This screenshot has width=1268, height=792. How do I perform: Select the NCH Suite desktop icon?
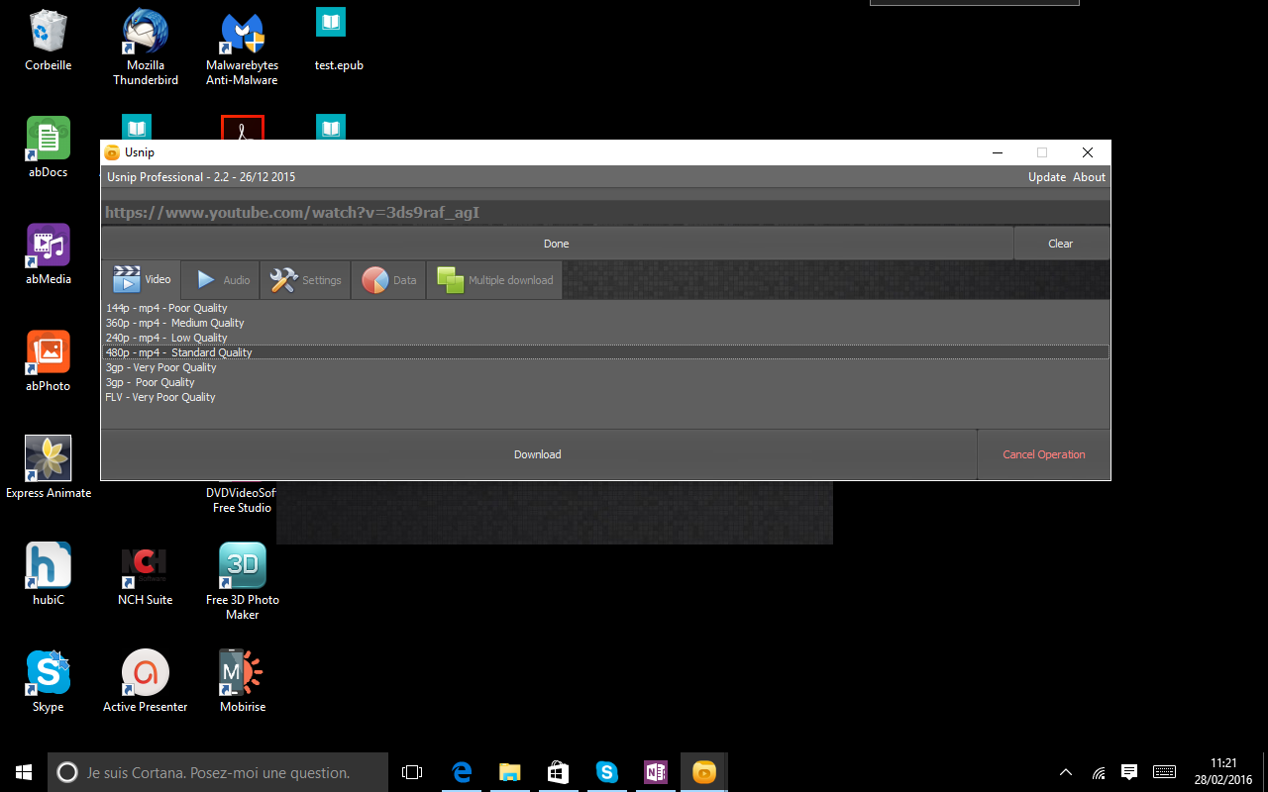point(146,575)
